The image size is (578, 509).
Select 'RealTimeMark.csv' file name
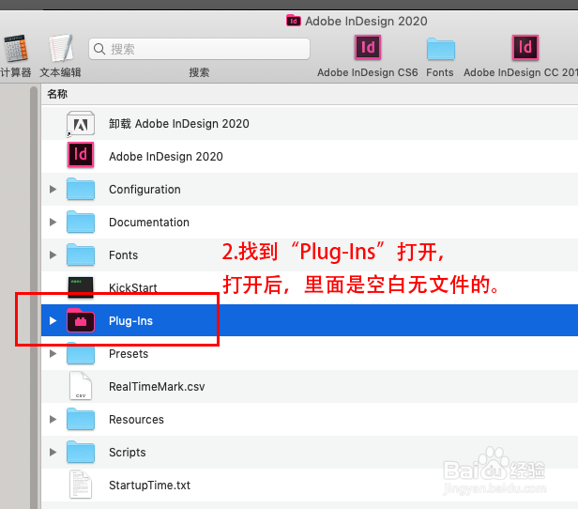coord(157,387)
